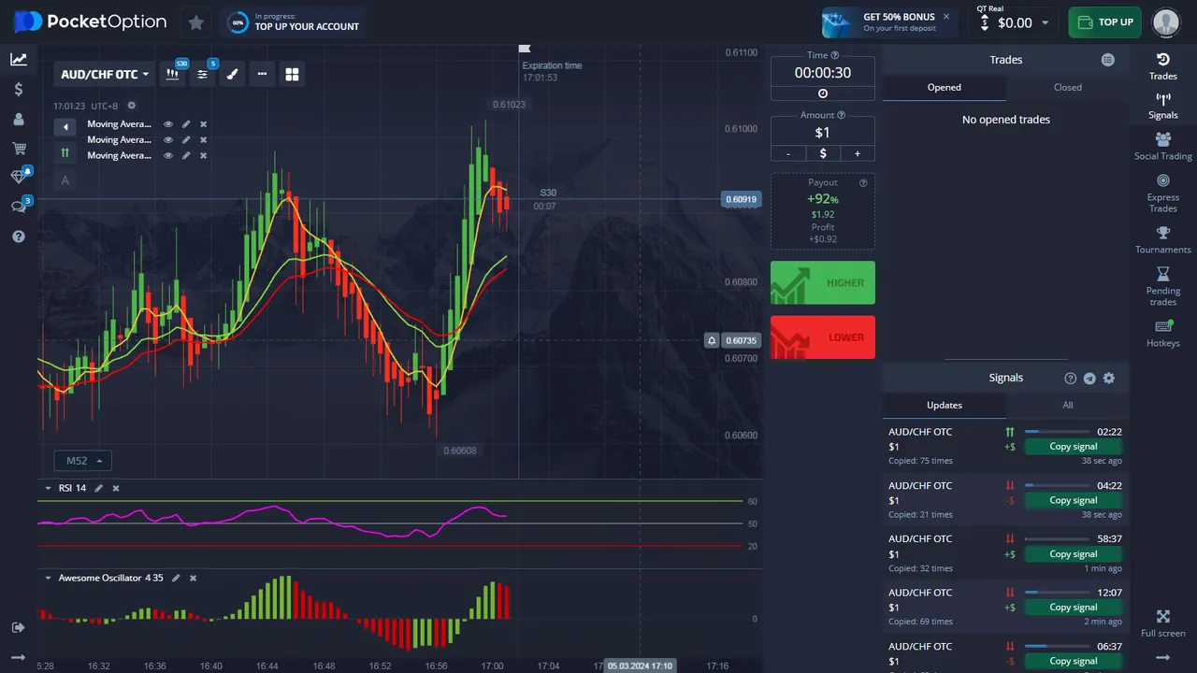
Task: Open Express Trades panel
Action: click(x=1163, y=193)
